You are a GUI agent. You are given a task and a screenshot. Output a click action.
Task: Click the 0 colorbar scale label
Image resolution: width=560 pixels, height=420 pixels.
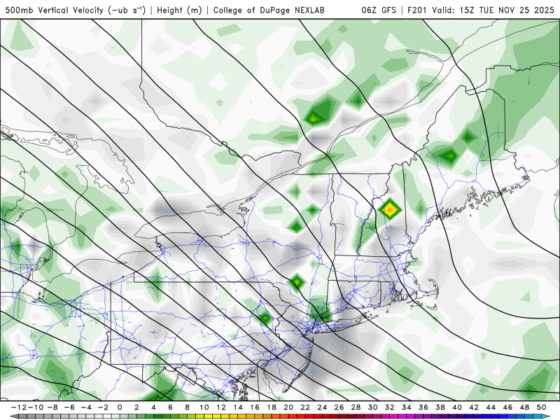click(120, 407)
